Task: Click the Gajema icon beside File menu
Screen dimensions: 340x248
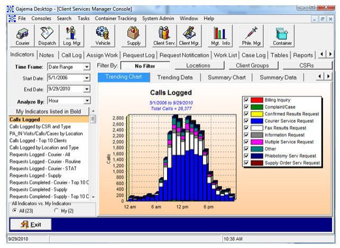Action: point(12,19)
